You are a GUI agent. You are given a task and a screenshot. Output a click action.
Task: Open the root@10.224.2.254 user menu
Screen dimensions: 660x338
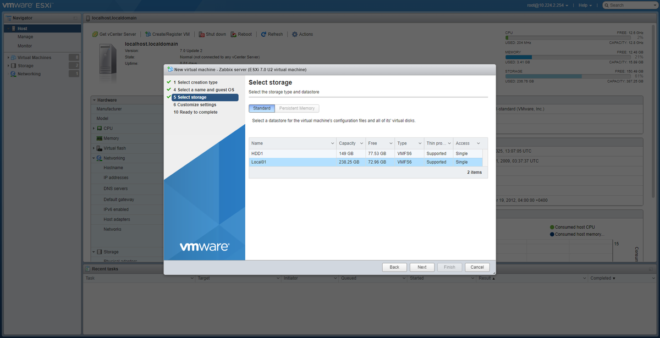[547, 5]
